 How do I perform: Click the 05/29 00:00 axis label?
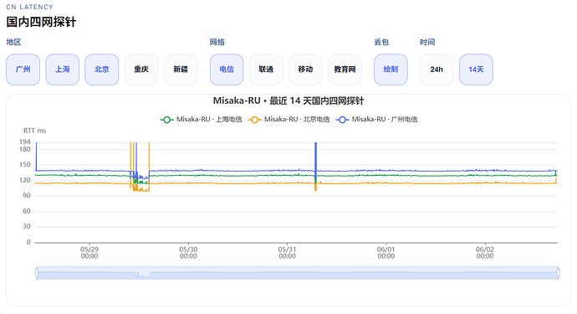[89, 252]
